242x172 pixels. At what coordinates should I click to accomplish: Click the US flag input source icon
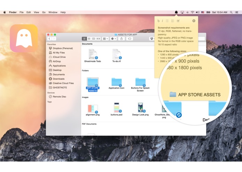(203, 12)
